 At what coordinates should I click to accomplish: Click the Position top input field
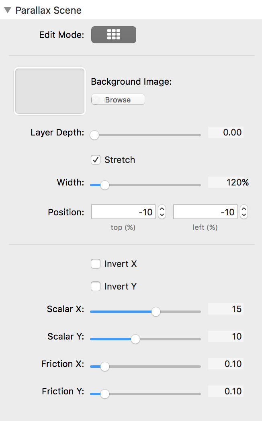(123, 212)
